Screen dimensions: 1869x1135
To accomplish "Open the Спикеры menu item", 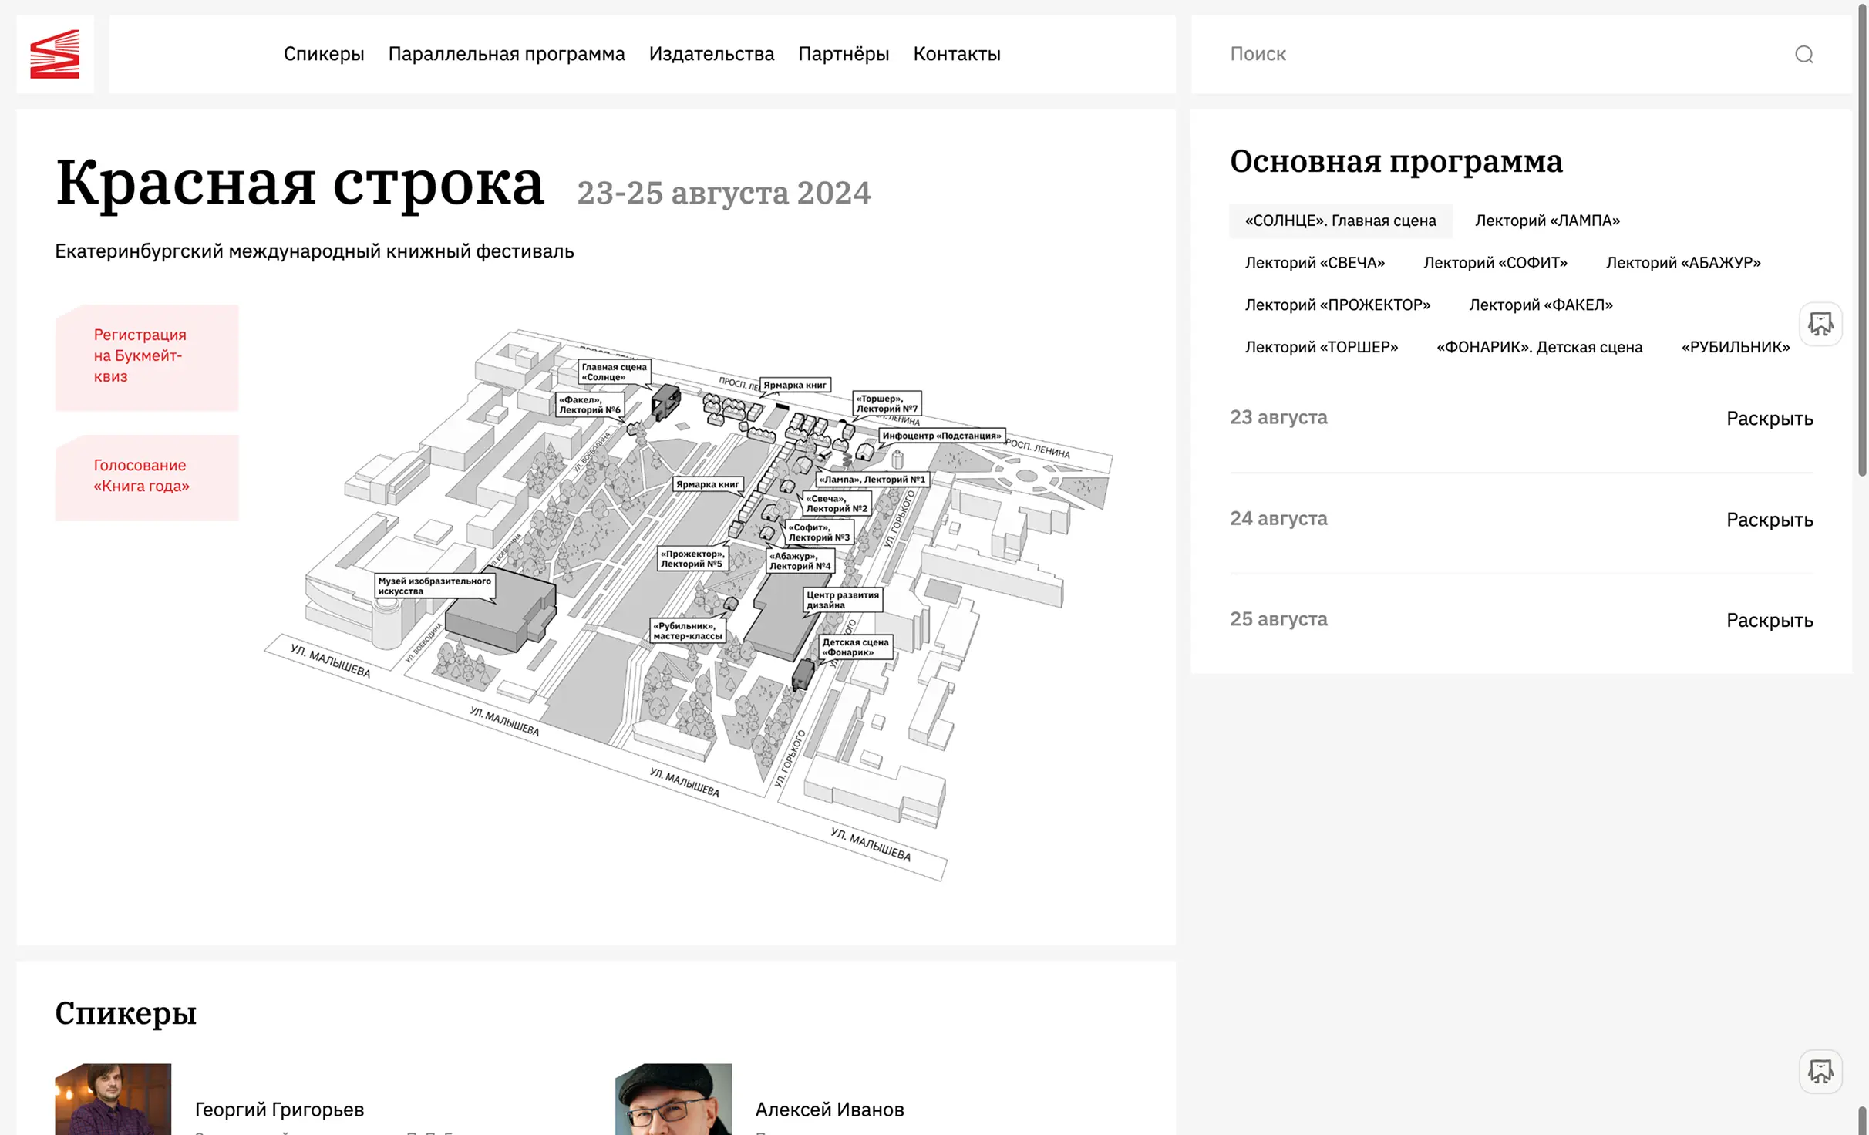I will point(324,54).
